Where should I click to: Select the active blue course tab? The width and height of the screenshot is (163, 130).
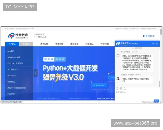(x=12, y=44)
